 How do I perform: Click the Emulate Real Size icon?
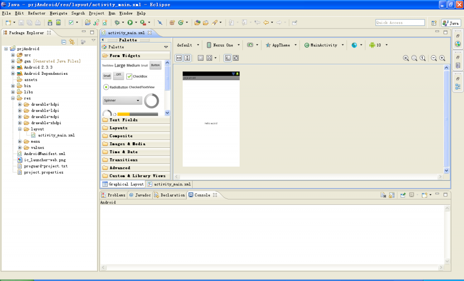[406, 58]
